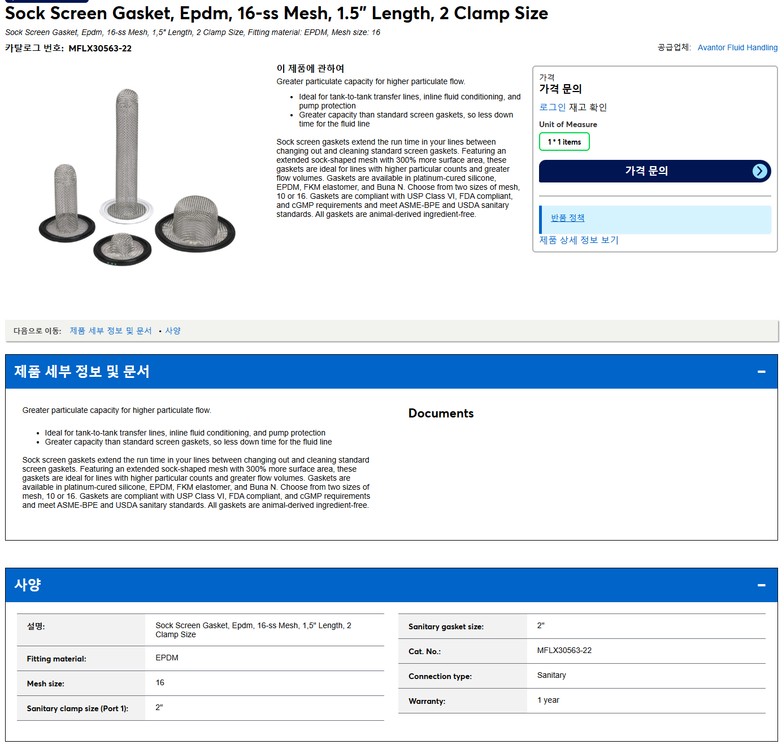Click the 사양 section header bar
Image resolution: width=782 pixels, height=753 pixels.
pos(391,585)
